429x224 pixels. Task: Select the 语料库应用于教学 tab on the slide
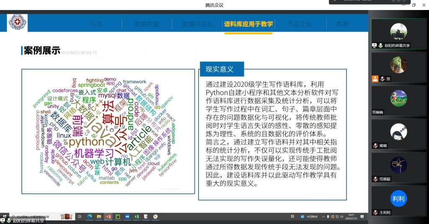point(248,24)
